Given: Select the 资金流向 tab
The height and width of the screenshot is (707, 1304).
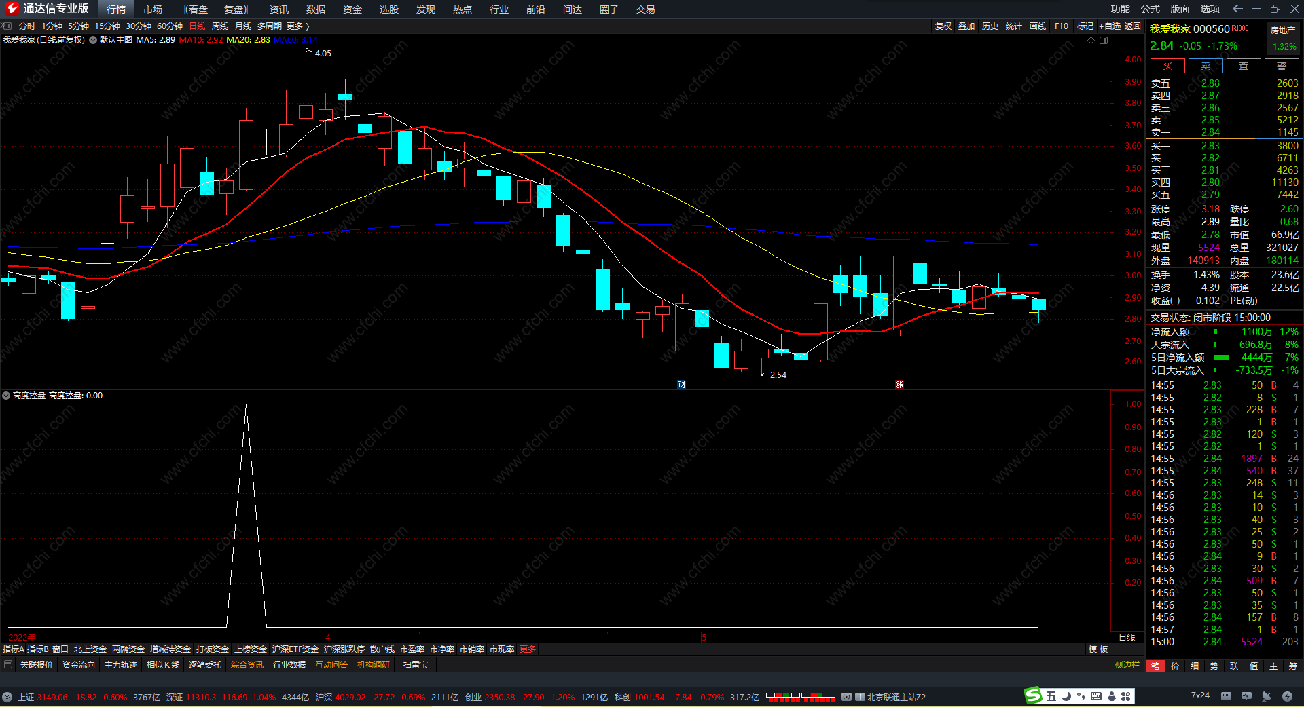Looking at the screenshot, I should point(79,665).
